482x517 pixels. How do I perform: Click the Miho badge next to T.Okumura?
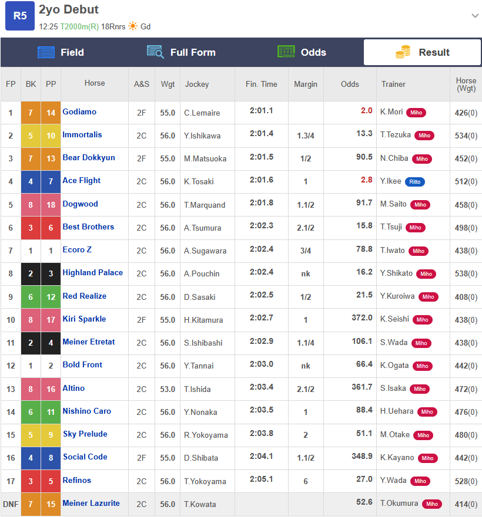[432, 504]
